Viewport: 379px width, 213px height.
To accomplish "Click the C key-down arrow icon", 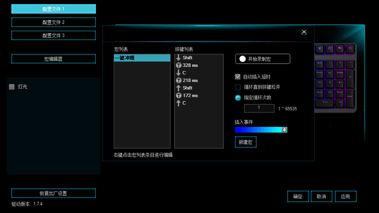I will [178, 73].
